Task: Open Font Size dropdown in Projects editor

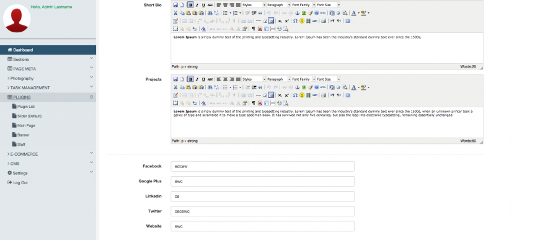Action: point(329,79)
